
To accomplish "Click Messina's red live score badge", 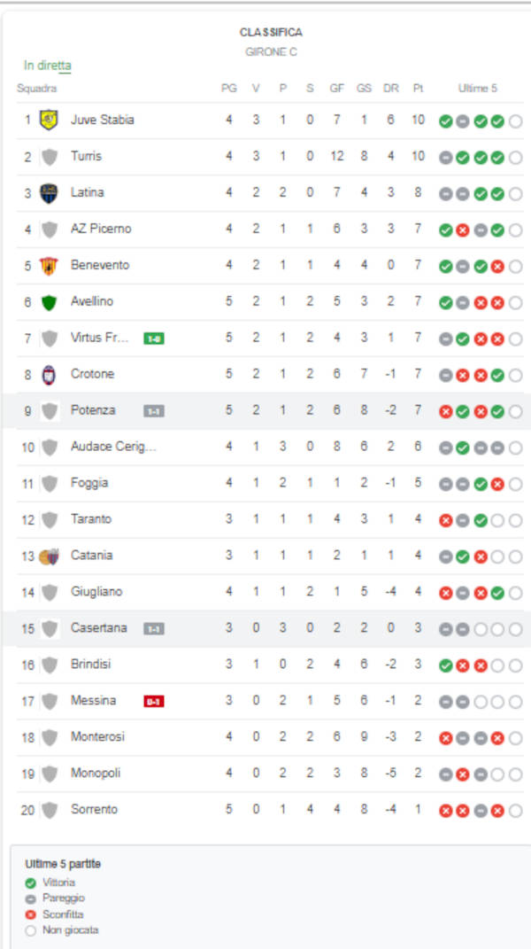I will coord(154,701).
